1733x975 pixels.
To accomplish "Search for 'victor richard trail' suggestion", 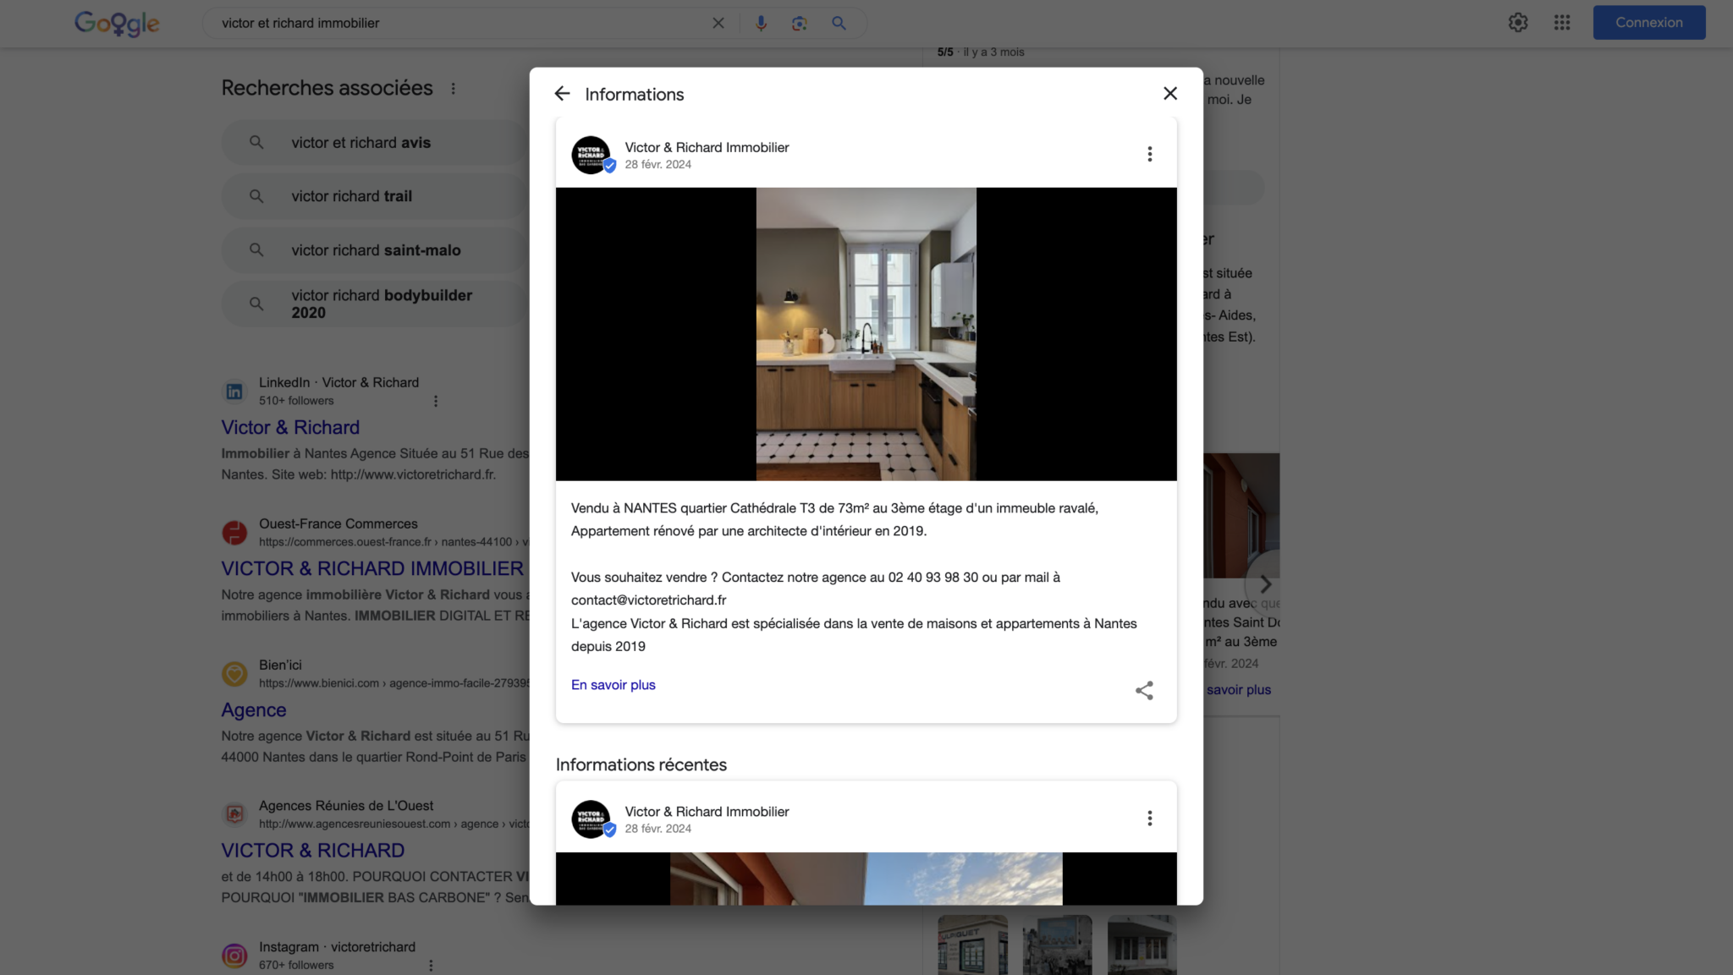I will pos(351,195).
